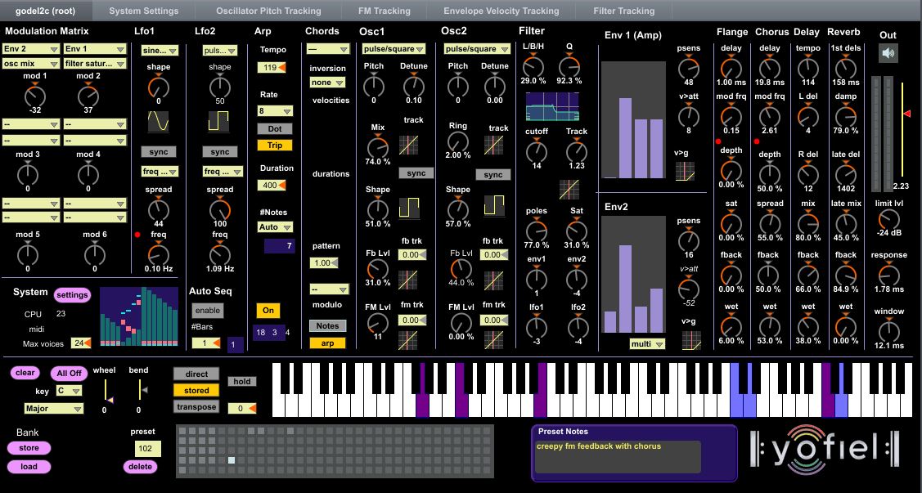
Task: Click the pitch bend slider
Action: [x=141, y=390]
